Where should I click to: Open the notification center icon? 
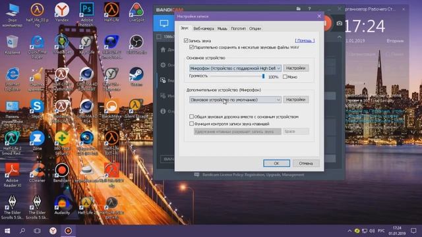(x=413, y=231)
